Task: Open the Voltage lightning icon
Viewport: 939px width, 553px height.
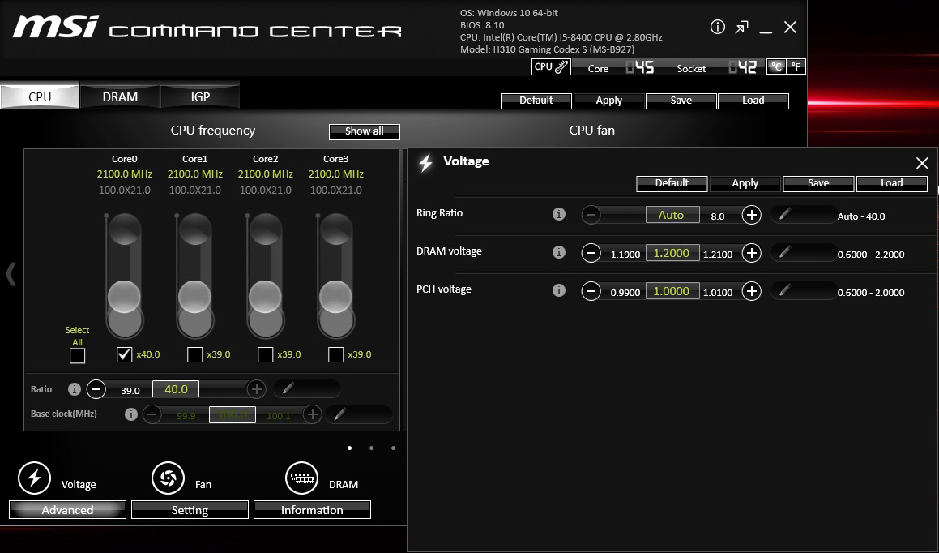Action: click(x=34, y=478)
